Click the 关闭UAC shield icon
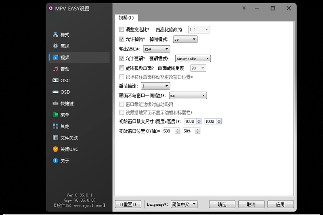Viewport: 323px width, 215px height. pyautogui.click(x=55, y=149)
